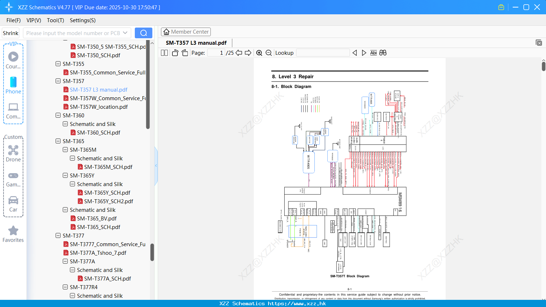Collapse the SM-T360 tree node
The width and height of the screenshot is (546, 307).
coord(58,116)
